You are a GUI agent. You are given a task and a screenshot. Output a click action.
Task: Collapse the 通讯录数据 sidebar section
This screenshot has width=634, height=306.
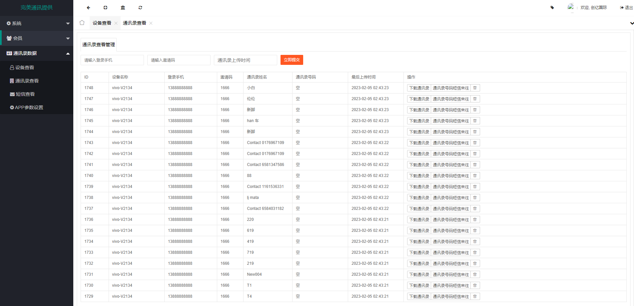[x=37, y=53]
